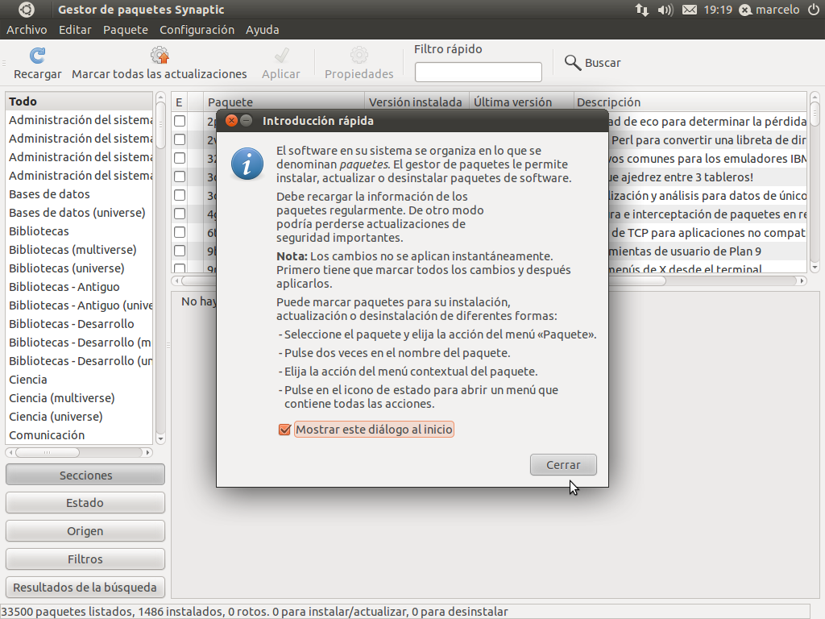Click the power icon in the top panel
This screenshot has width=825, height=619.
tap(814, 10)
